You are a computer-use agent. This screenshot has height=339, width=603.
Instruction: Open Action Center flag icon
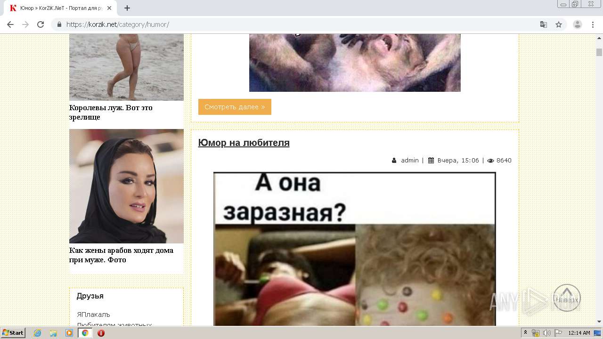(558, 333)
